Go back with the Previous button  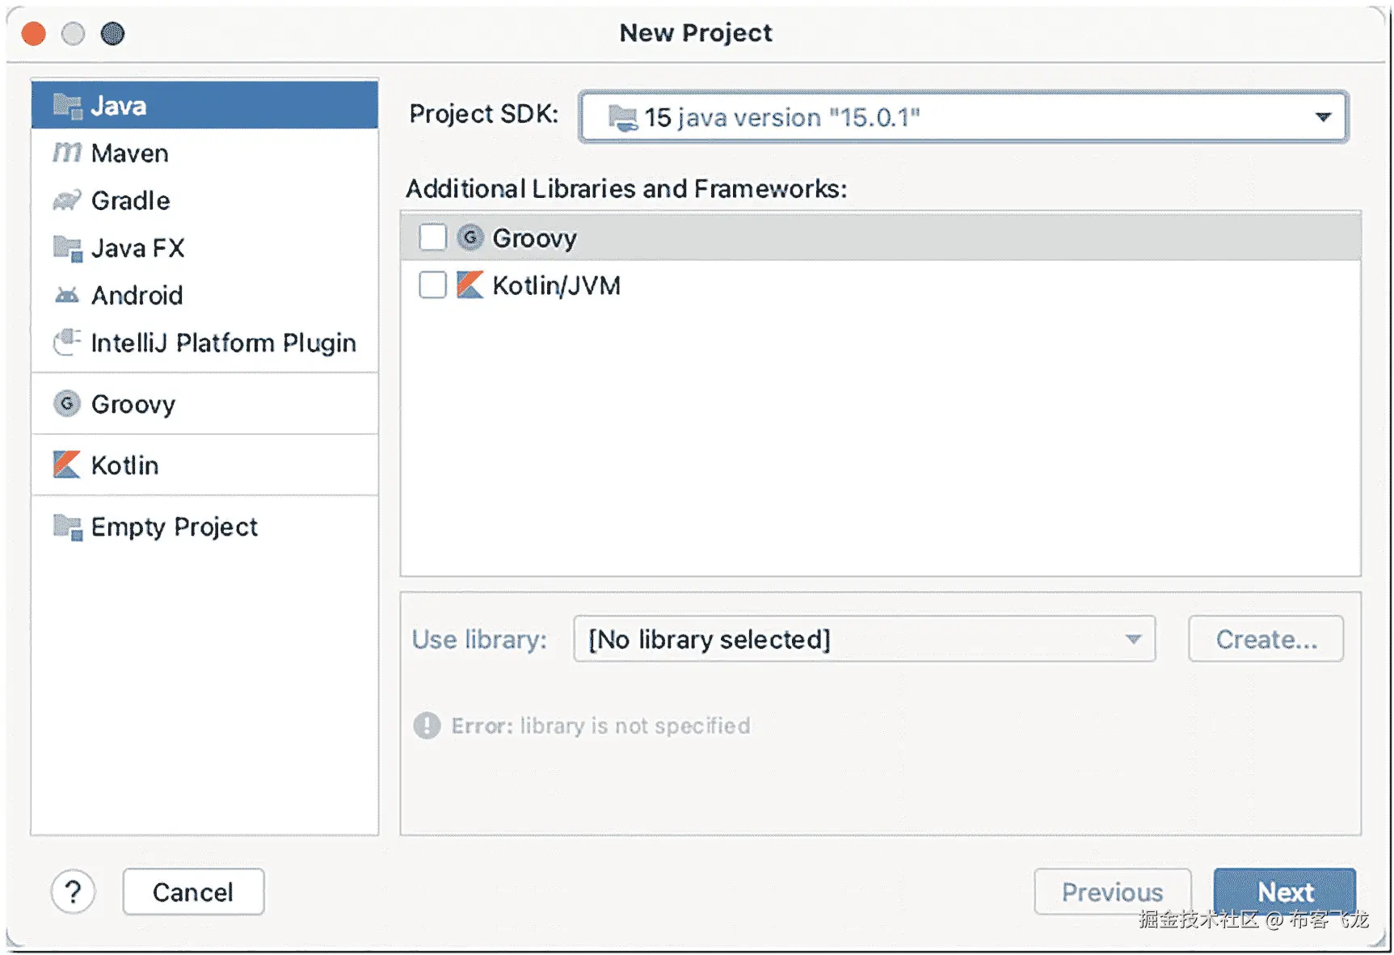1112,892
